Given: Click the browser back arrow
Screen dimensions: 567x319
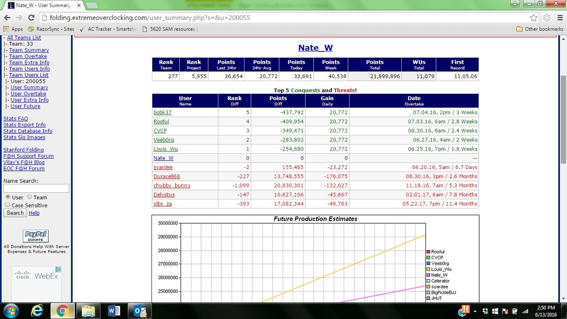Looking at the screenshot, I should [7, 18].
